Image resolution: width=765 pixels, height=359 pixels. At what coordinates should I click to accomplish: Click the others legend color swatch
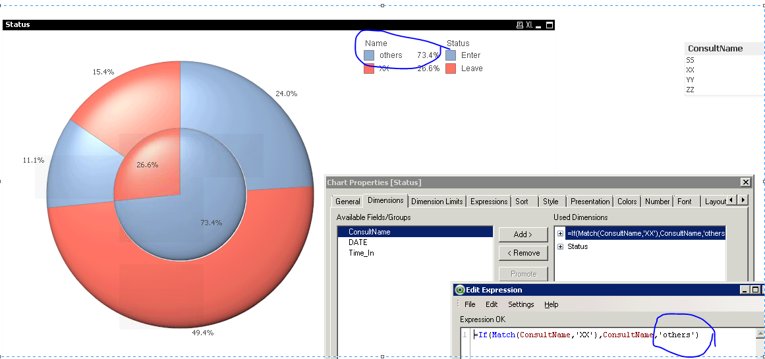tap(369, 55)
